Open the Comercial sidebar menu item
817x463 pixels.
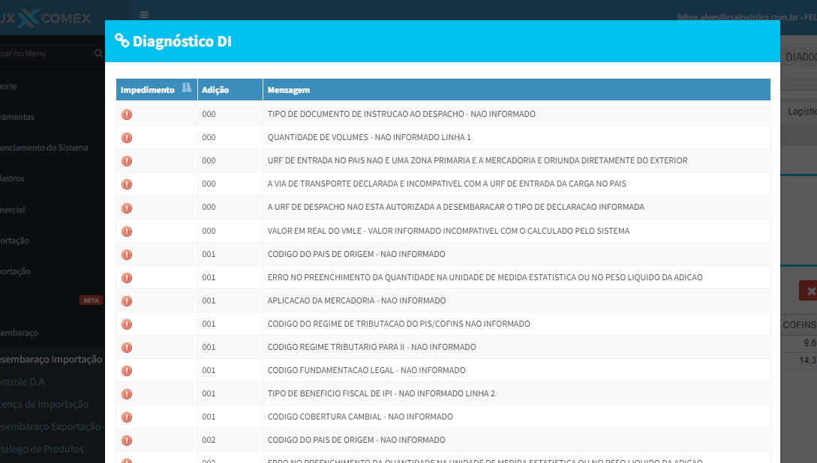[x=13, y=210]
